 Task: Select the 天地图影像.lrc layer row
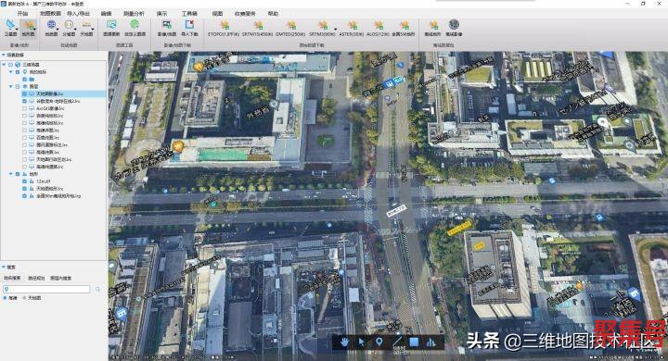pos(64,93)
